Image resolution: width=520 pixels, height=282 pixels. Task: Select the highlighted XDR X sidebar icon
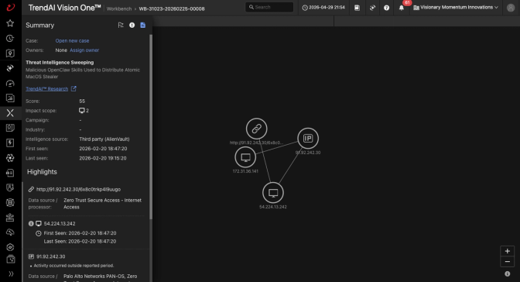point(10,113)
